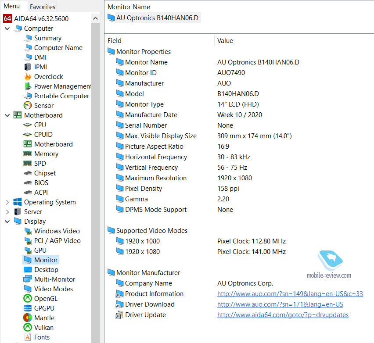Click the CPU chip icon
374x343 pixels.
(x=28, y=125)
